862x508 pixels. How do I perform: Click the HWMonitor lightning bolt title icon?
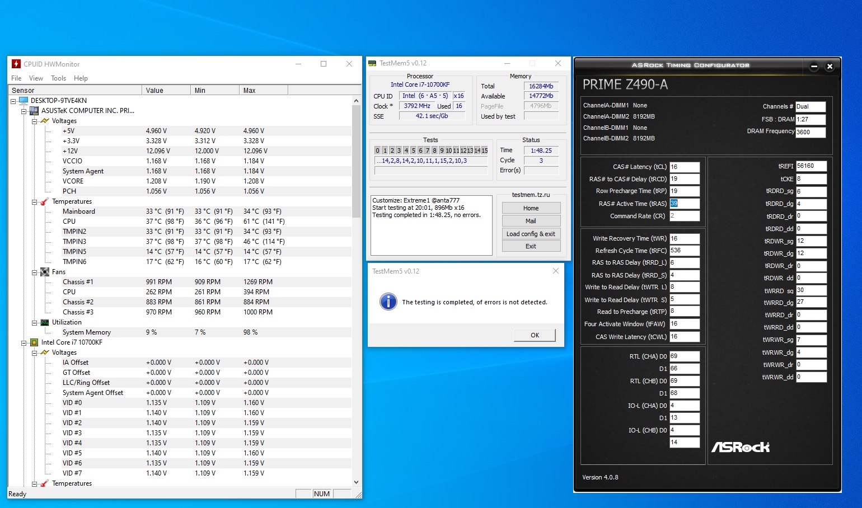16,64
